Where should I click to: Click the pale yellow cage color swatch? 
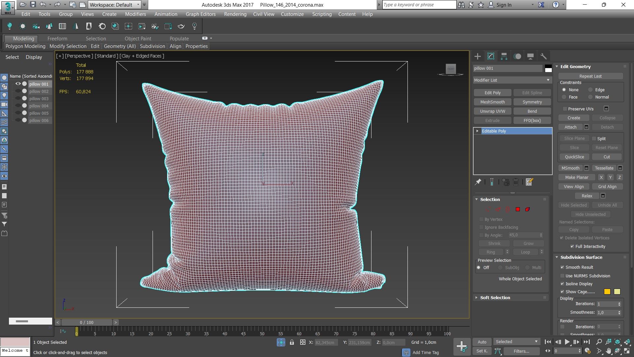(x=617, y=292)
